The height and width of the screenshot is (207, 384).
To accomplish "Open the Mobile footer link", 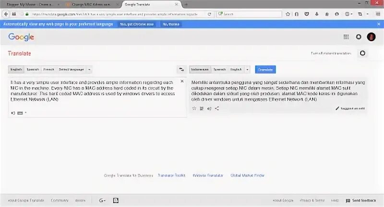I will (x=80, y=200).
